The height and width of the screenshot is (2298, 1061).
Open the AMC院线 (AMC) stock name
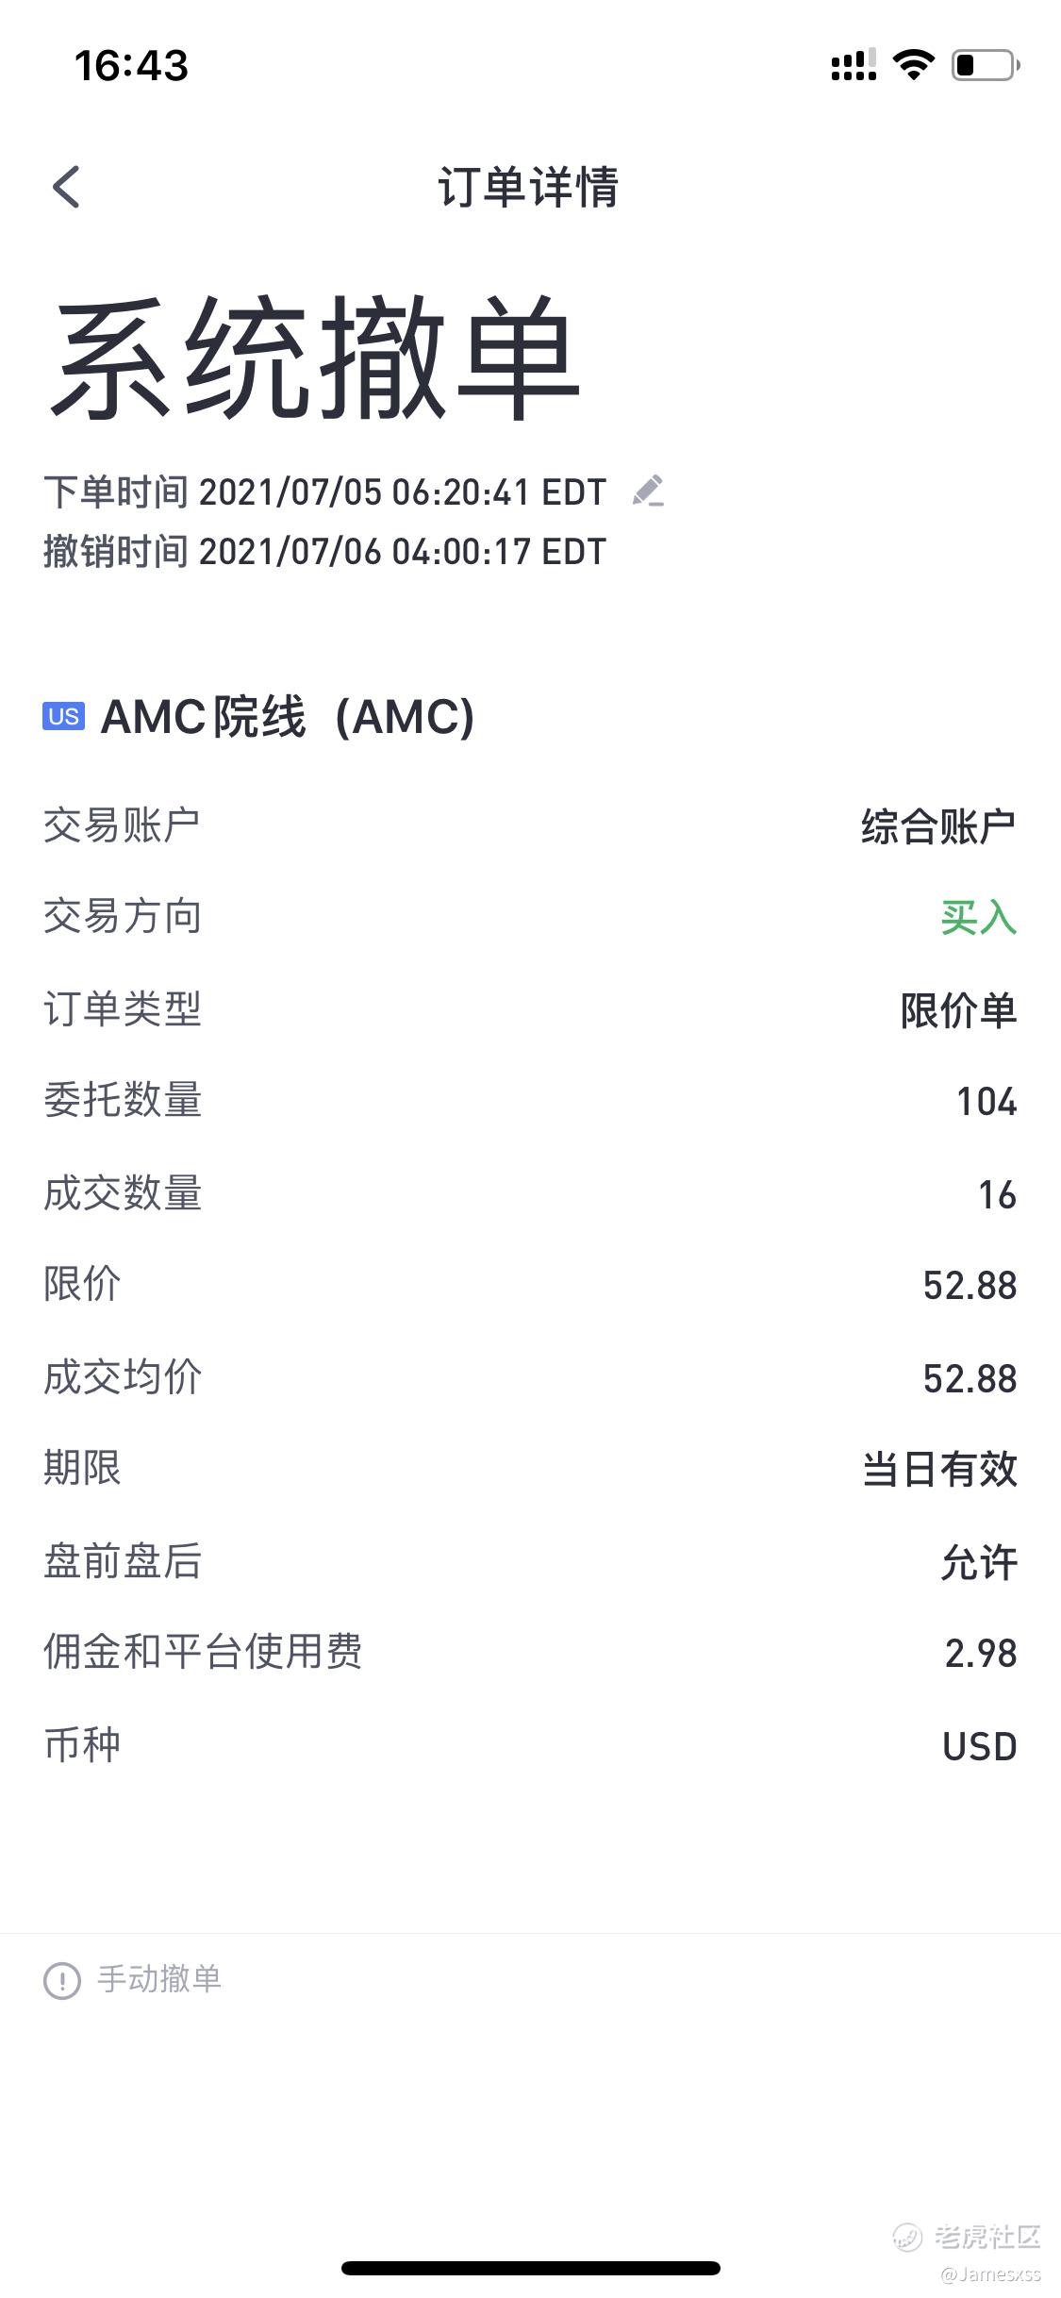point(287,716)
